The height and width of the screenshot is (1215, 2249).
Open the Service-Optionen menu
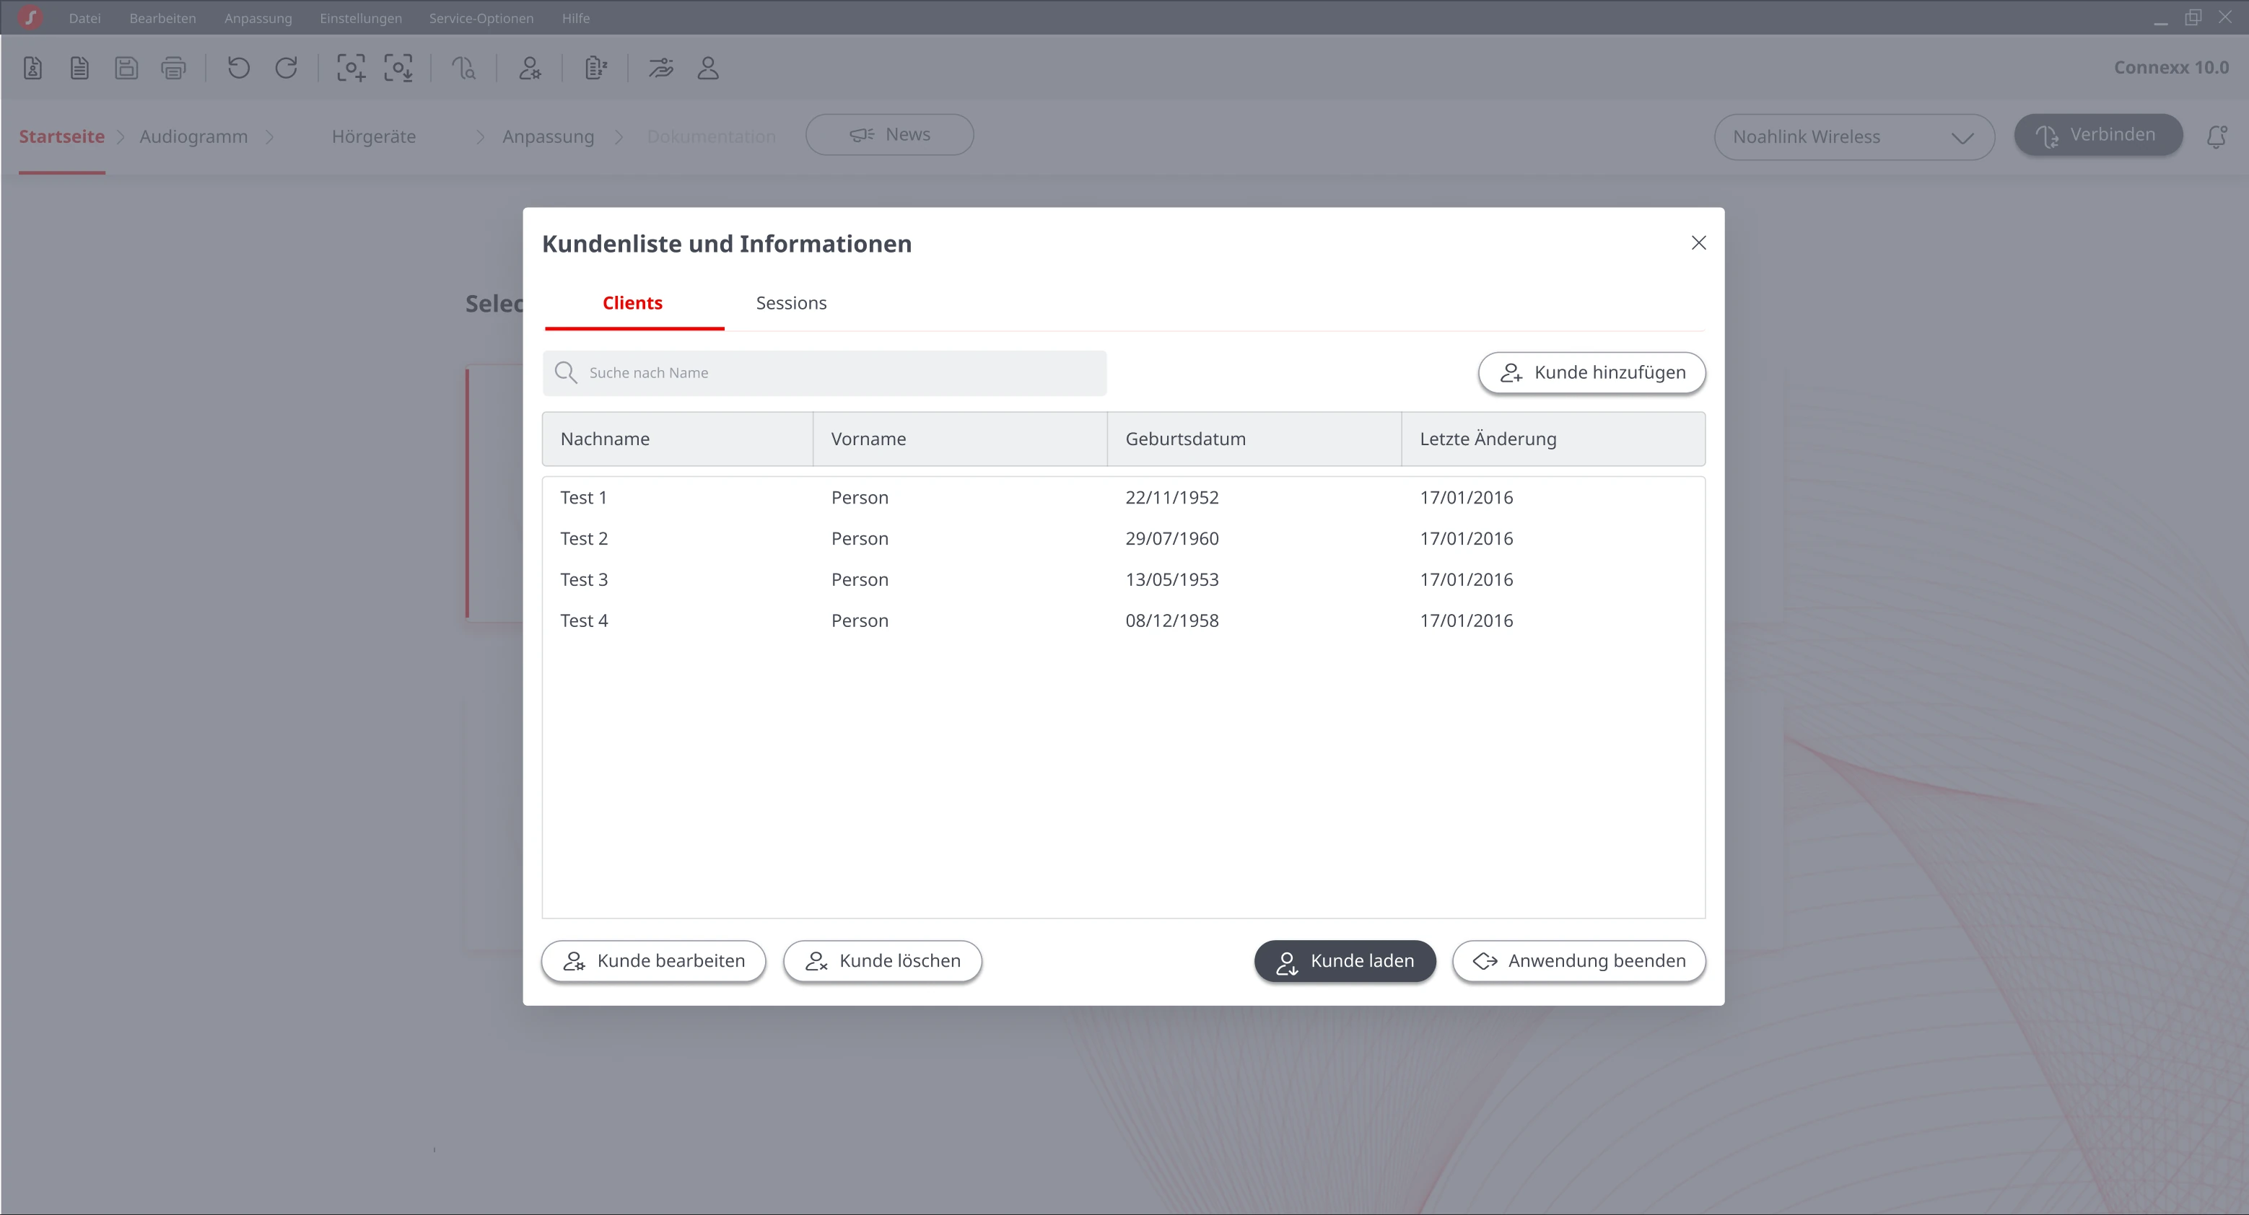tap(481, 18)
